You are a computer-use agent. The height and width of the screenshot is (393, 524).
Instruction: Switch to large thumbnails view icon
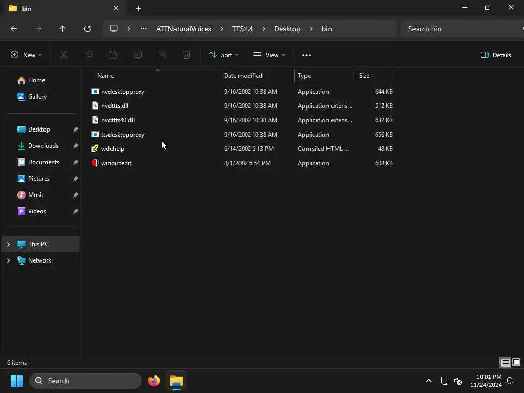(516, 362)
